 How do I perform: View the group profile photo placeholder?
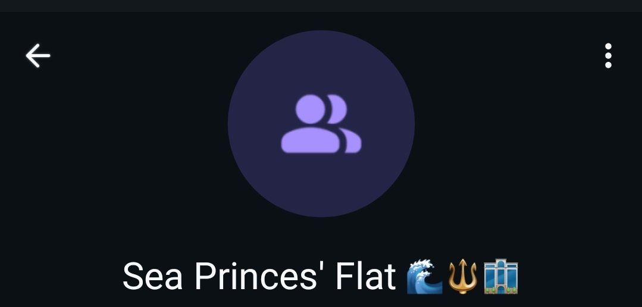(x=321, y=124)
